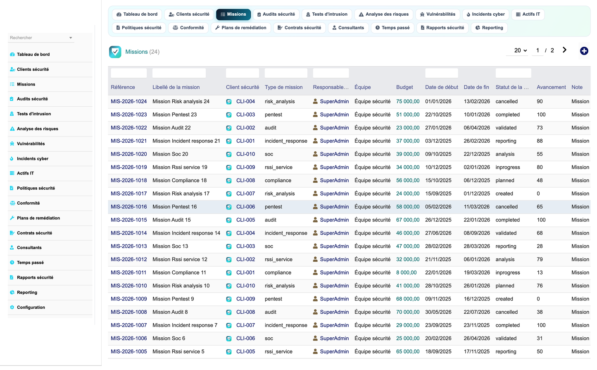
Task: Open Incidents cyber tab
Action: (x=486, y=14)
